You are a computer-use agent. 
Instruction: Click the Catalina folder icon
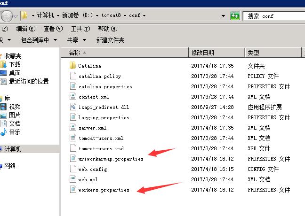72,66
